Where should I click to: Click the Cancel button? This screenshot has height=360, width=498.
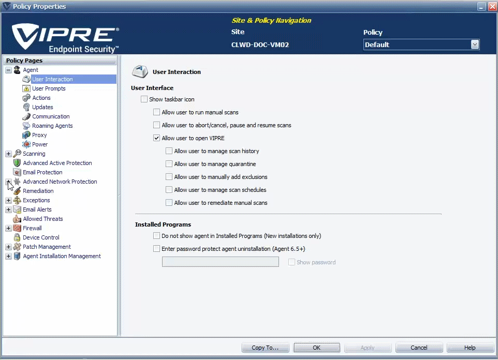click(x=419, y=348)
